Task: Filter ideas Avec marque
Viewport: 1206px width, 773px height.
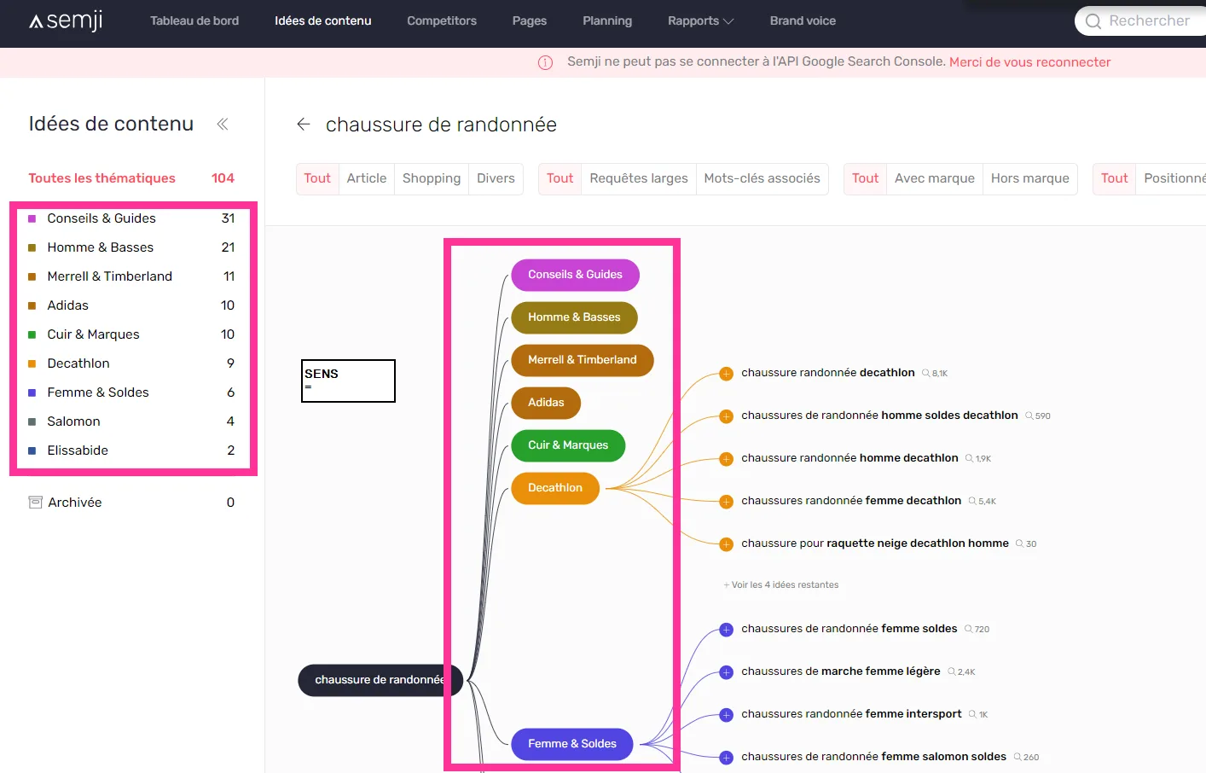Action: pos(935,178)
